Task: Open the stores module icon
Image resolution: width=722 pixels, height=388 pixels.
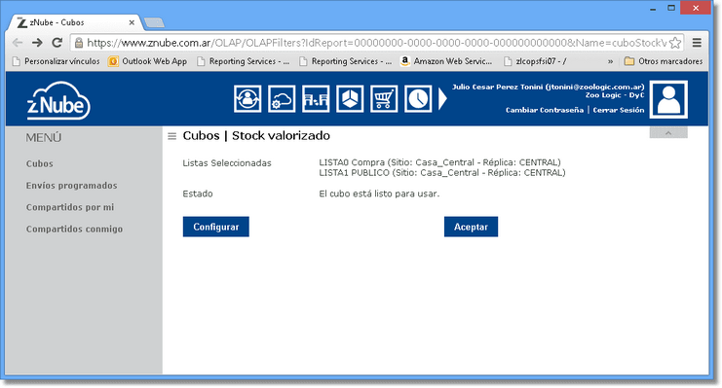Action: [316, 98]
